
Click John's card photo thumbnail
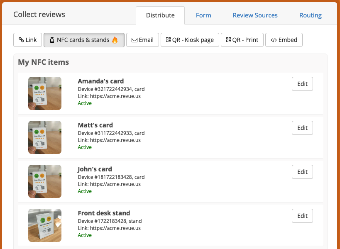45,181
